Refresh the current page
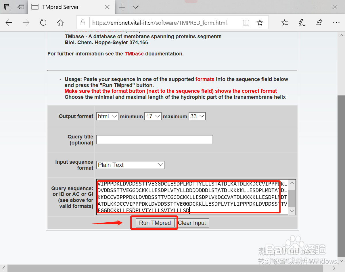 [x=43, y=23]
